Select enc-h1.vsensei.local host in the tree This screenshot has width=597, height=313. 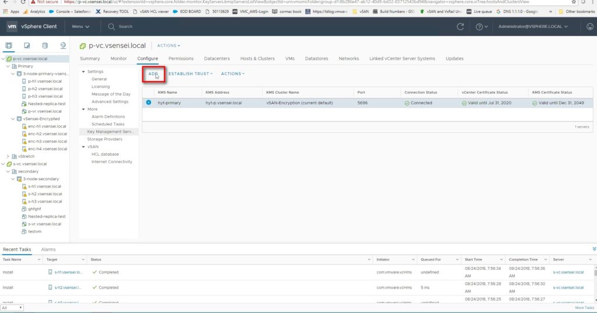point(47,126)
